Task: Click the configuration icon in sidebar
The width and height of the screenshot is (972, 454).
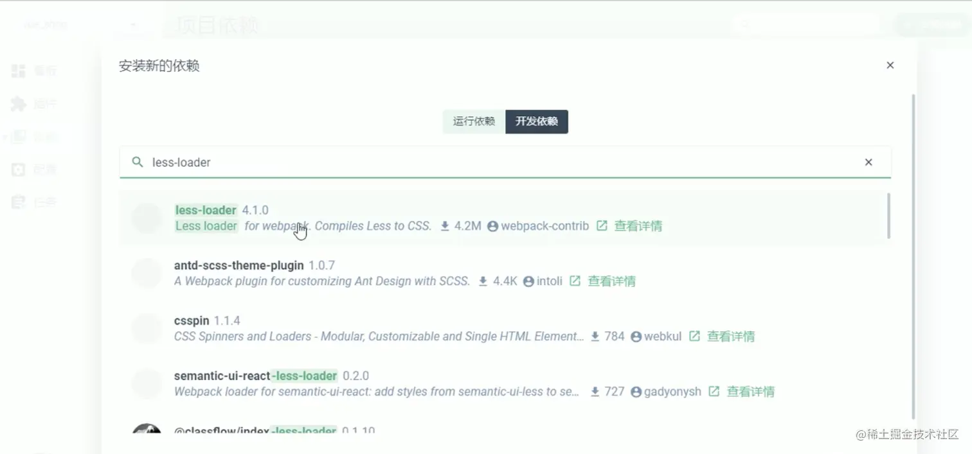Action: (19, 170)
